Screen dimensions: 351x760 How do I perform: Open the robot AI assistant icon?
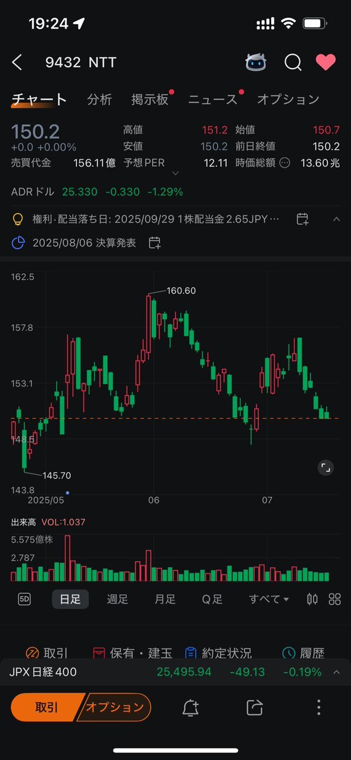tap(256, 62)
